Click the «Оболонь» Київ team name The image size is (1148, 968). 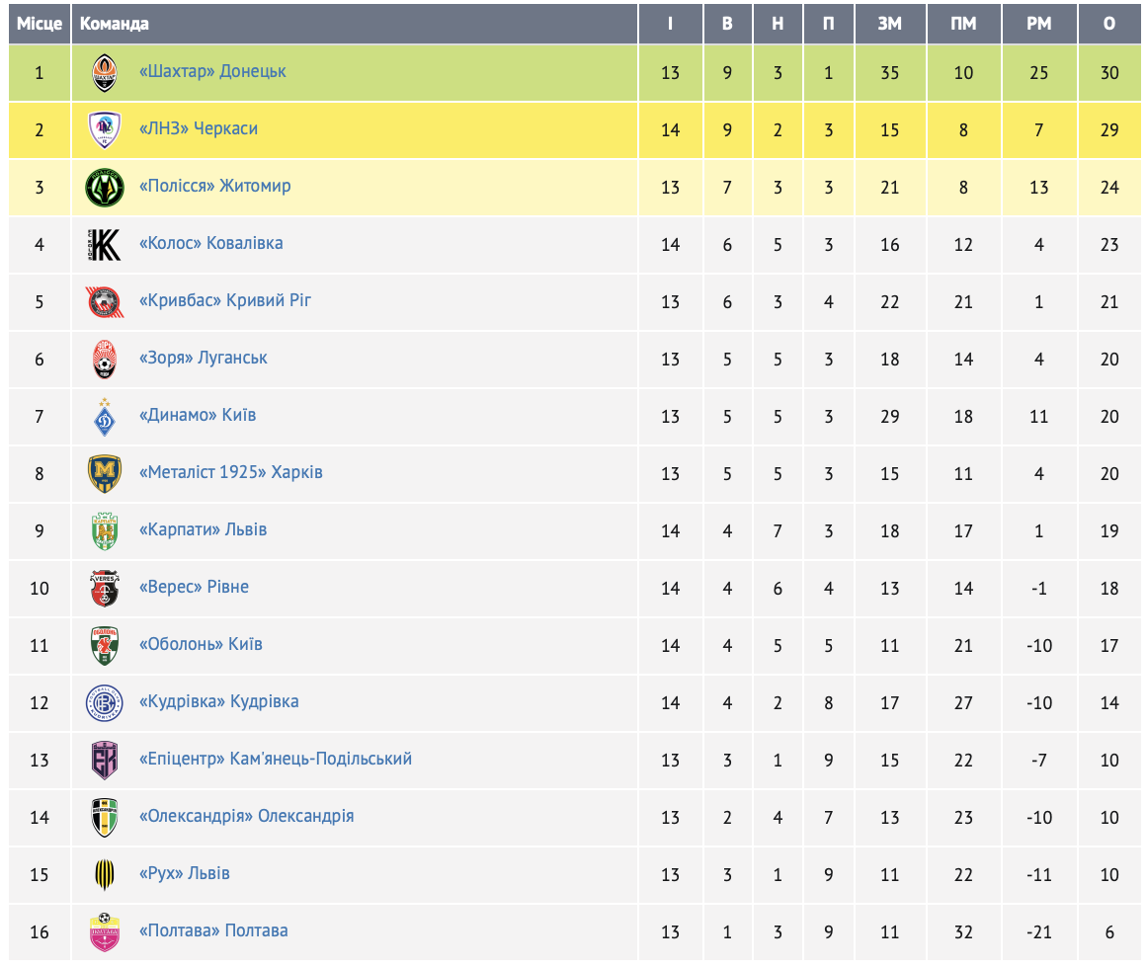pyautogui.click(x=201, y=645)
